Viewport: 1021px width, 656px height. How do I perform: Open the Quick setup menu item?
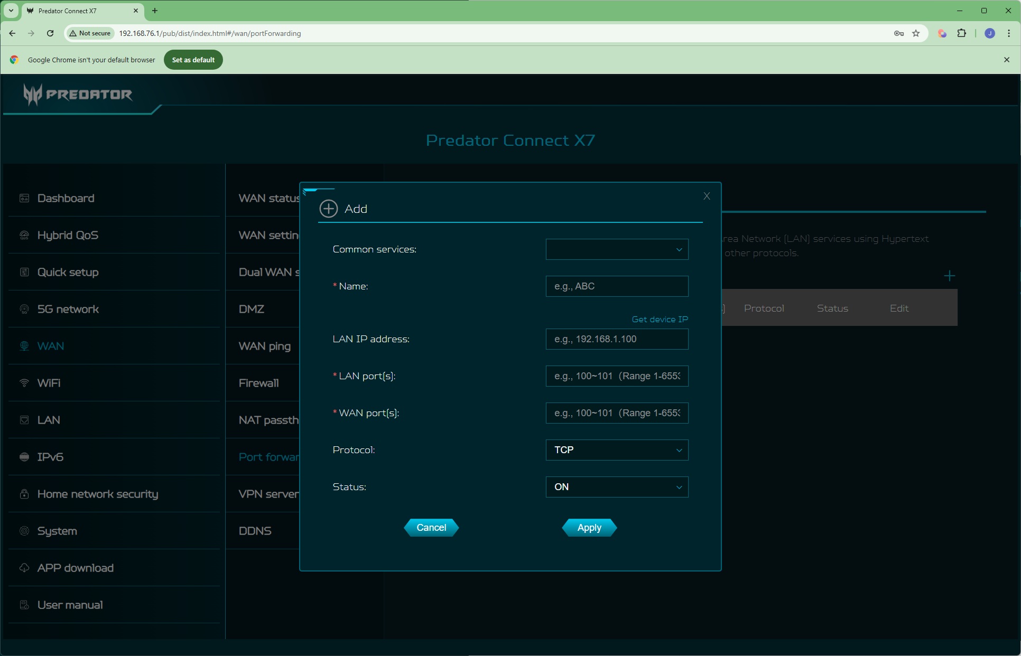coord(68,272)
